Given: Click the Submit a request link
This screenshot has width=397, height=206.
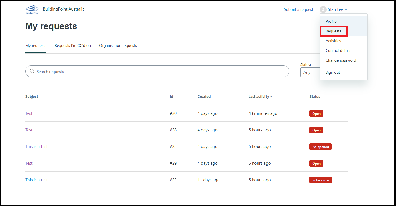Looking at the screenshot, I should pyautogui.click(x=298, y=9).
